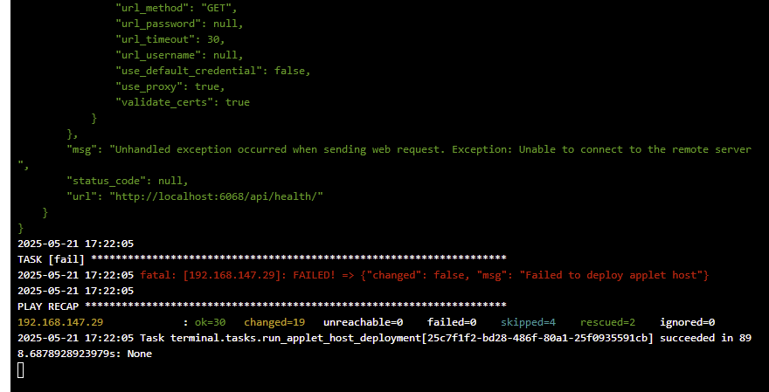Image resolution: width=769 pixels, height=392 pixels.
Task: Click the TASK [fail] heading
Action: 51,259
